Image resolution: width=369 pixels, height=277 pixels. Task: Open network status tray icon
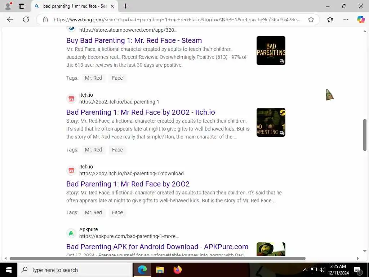[314, 270]
